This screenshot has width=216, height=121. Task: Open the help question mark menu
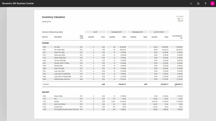click(206, 4)
